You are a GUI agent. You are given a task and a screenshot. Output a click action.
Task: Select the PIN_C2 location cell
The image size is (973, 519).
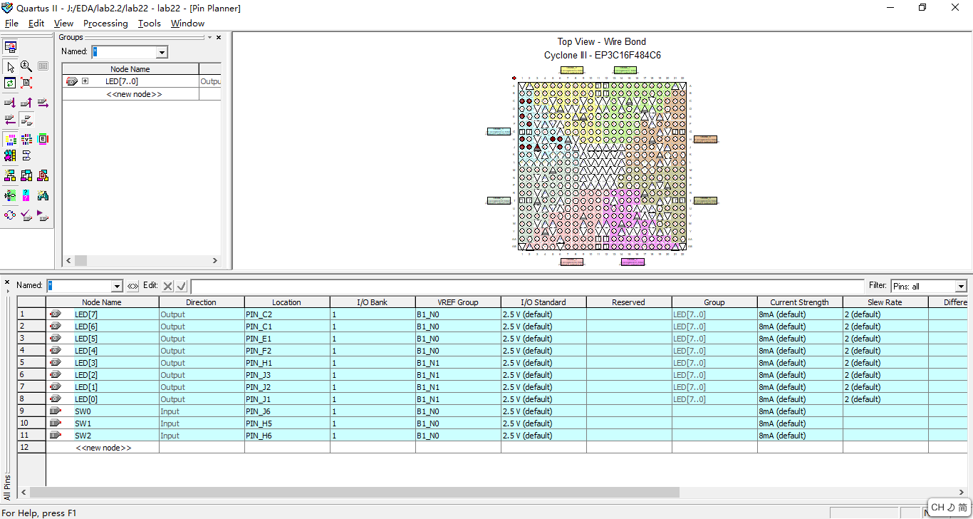click(x=287, y=314)
